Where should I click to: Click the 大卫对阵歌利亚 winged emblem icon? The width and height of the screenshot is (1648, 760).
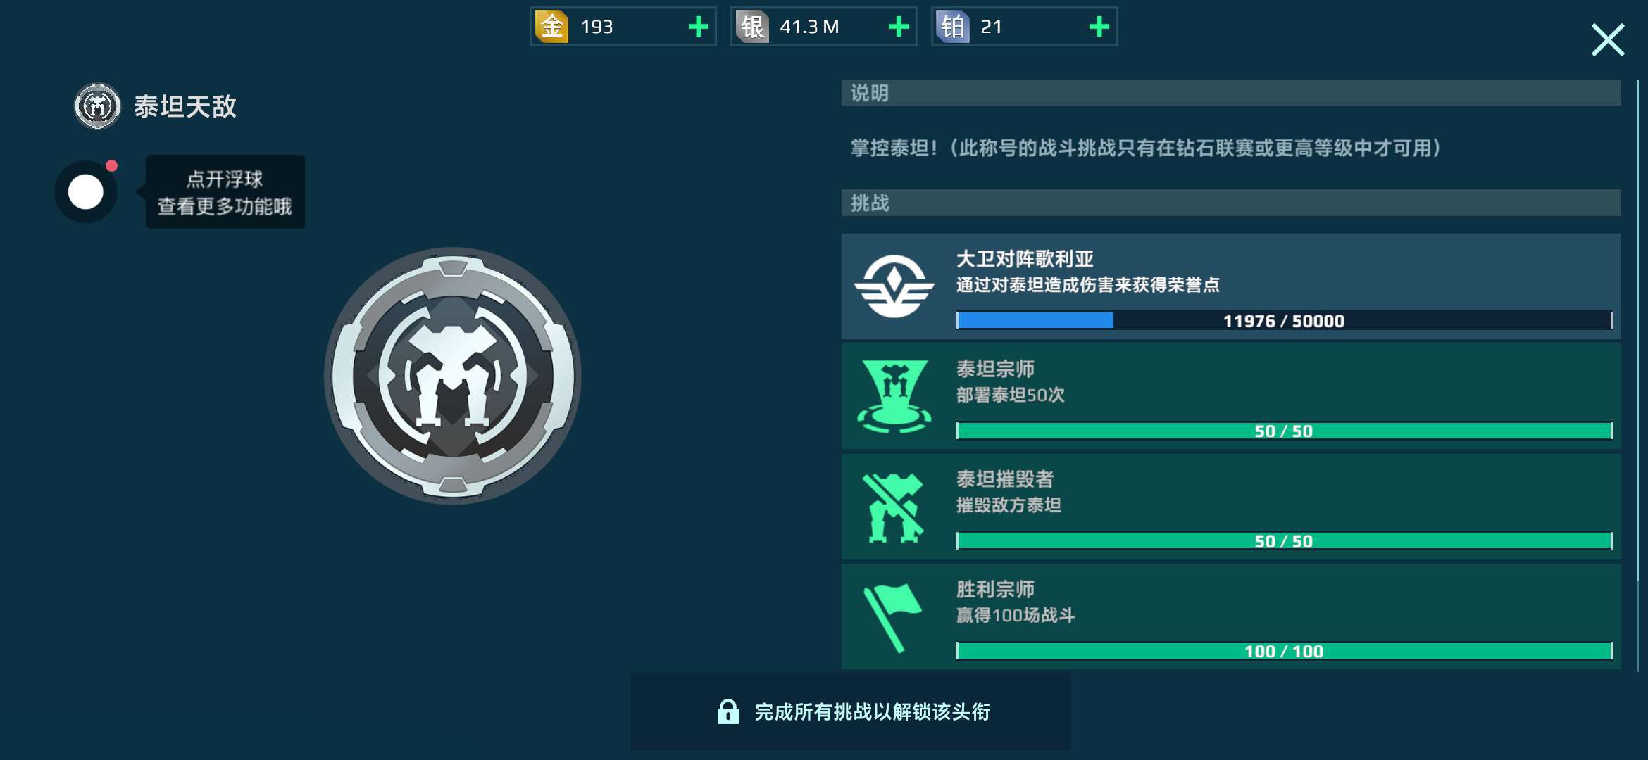pyautogui.click(x=894, y=286)
